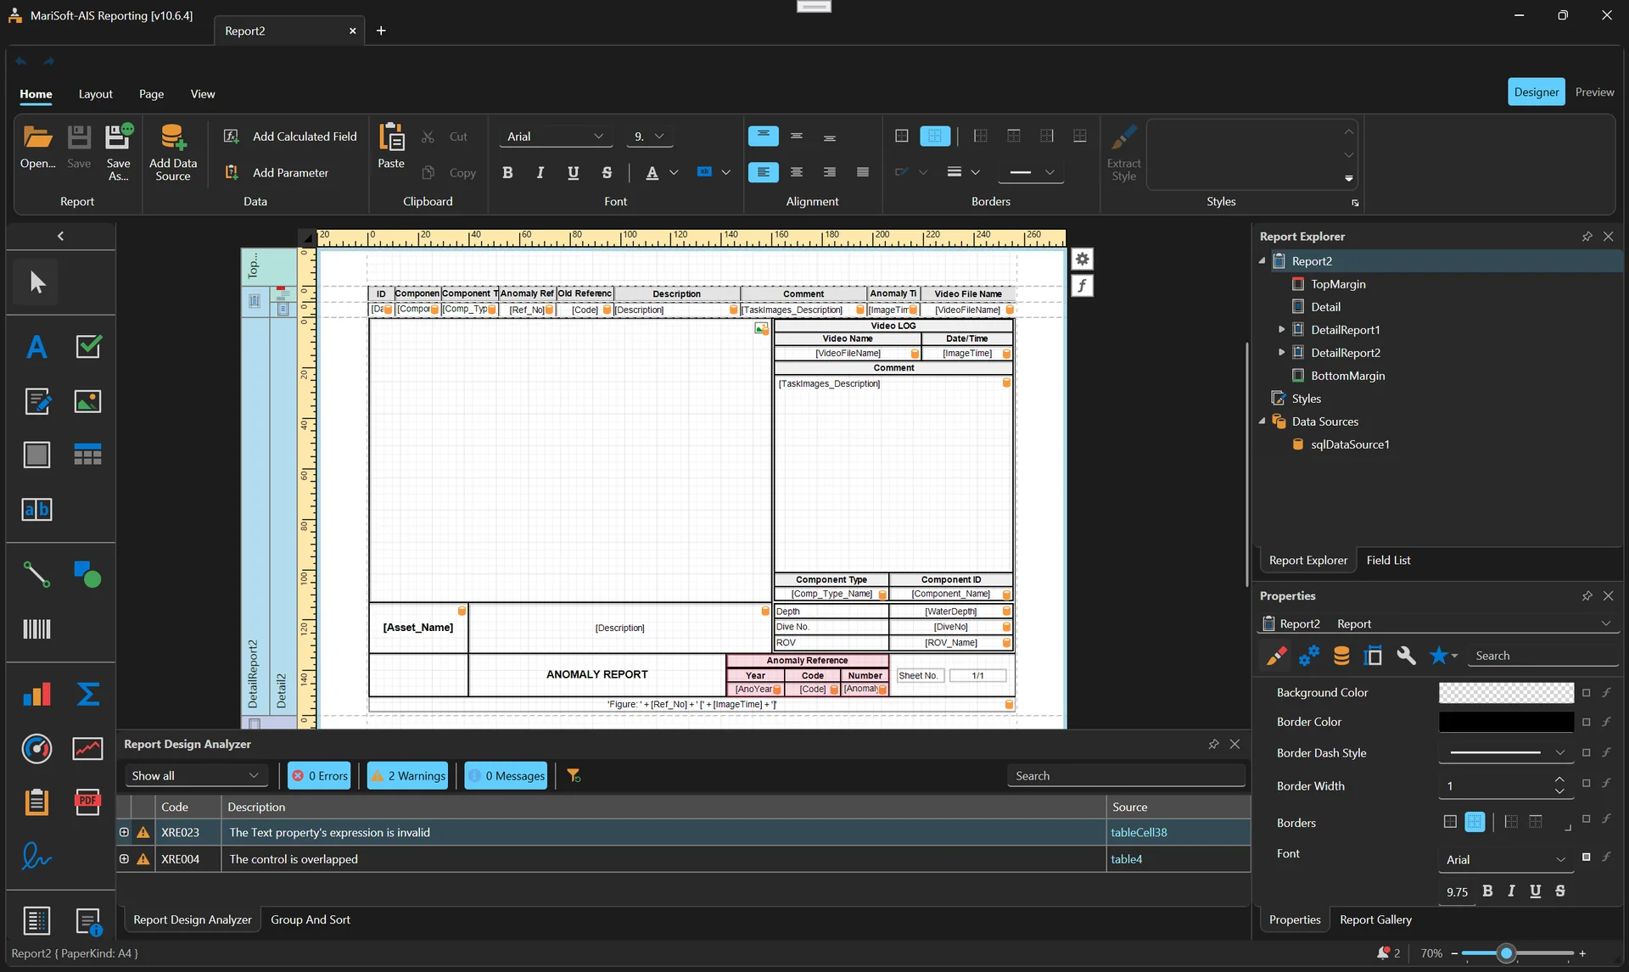The height and width of the screenshot is (972, 1629).
Task: Add a new report tab
Action: (x=381, y=31)
